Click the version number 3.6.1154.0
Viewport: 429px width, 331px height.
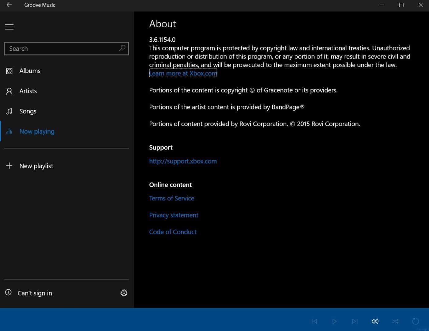(162, 40)
